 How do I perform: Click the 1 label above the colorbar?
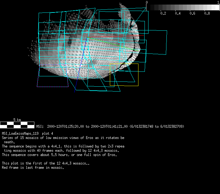tap(218, 2)
